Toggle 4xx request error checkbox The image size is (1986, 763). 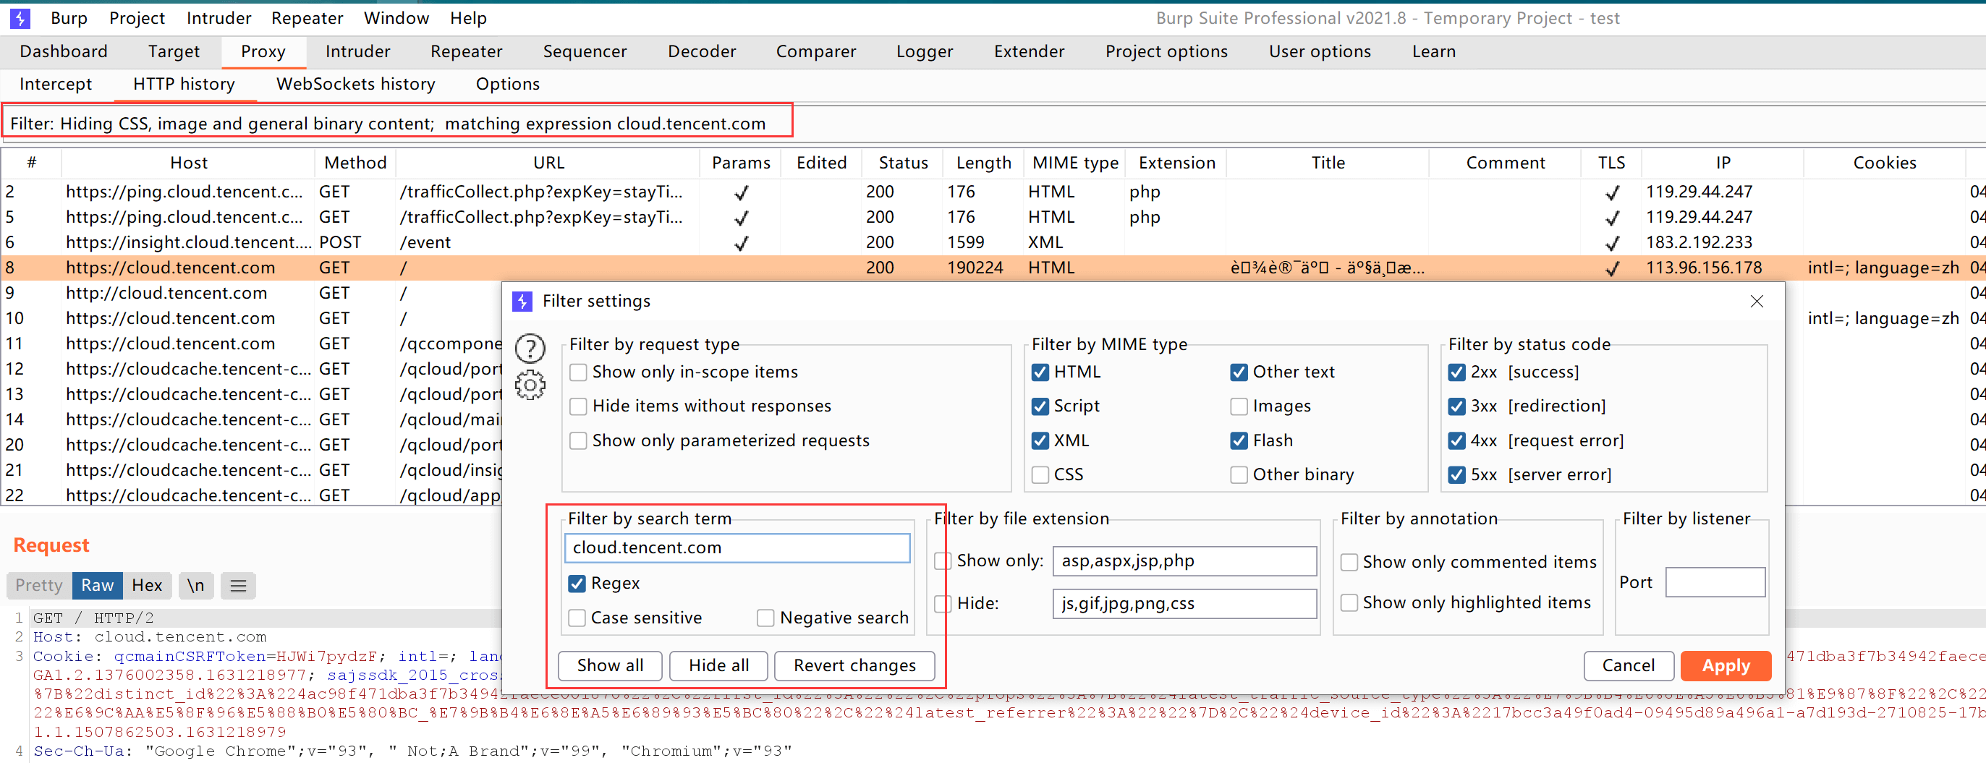[1456, 441]
